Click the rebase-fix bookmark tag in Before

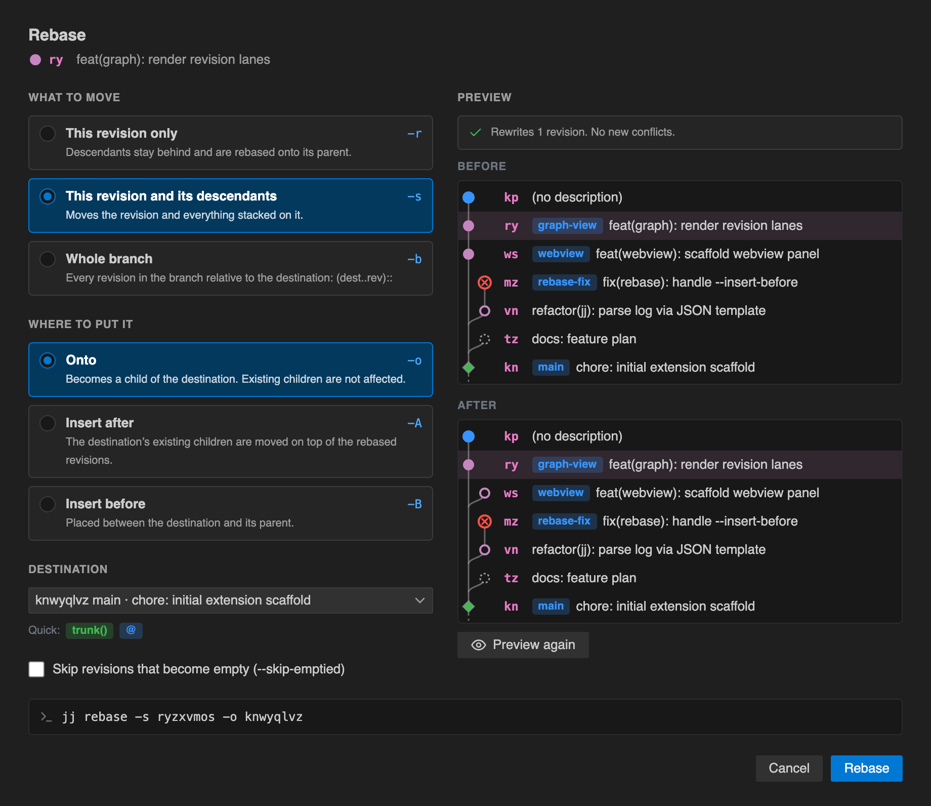tap(564, 283)
